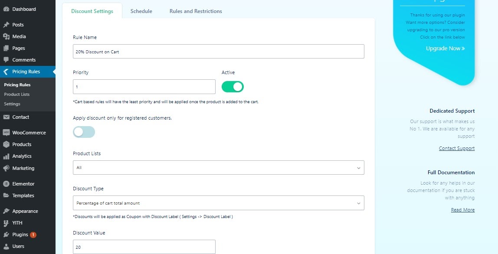Open Product Lists submenu item
The image size is (498, 254).
coord(17,94)
